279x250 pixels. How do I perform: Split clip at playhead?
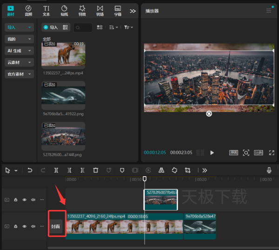[56, 171]
